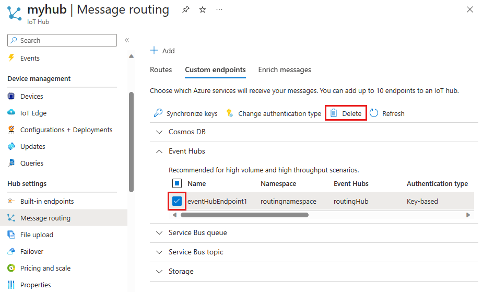Viewport: 483px width, 292px height.
Task: Mark page as favorite with star
Action: [x=203, y=10]
